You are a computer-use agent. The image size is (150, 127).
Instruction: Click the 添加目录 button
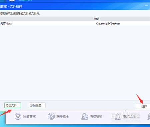(37, 105)
